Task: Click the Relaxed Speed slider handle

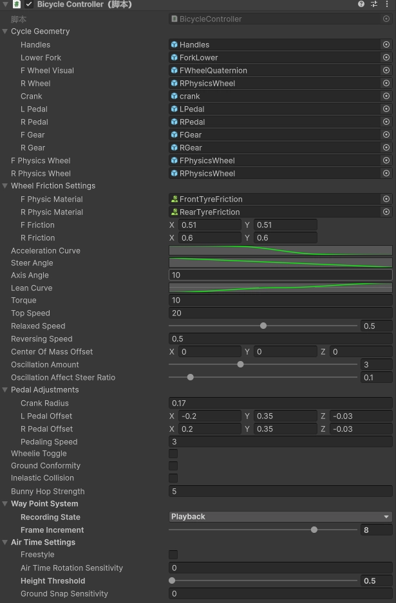Action: point(263,326)
